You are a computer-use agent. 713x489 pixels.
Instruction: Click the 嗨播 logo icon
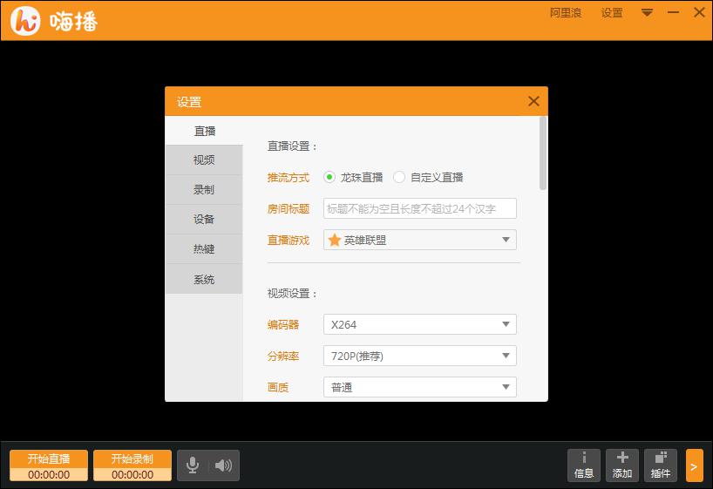click(26, 20)
